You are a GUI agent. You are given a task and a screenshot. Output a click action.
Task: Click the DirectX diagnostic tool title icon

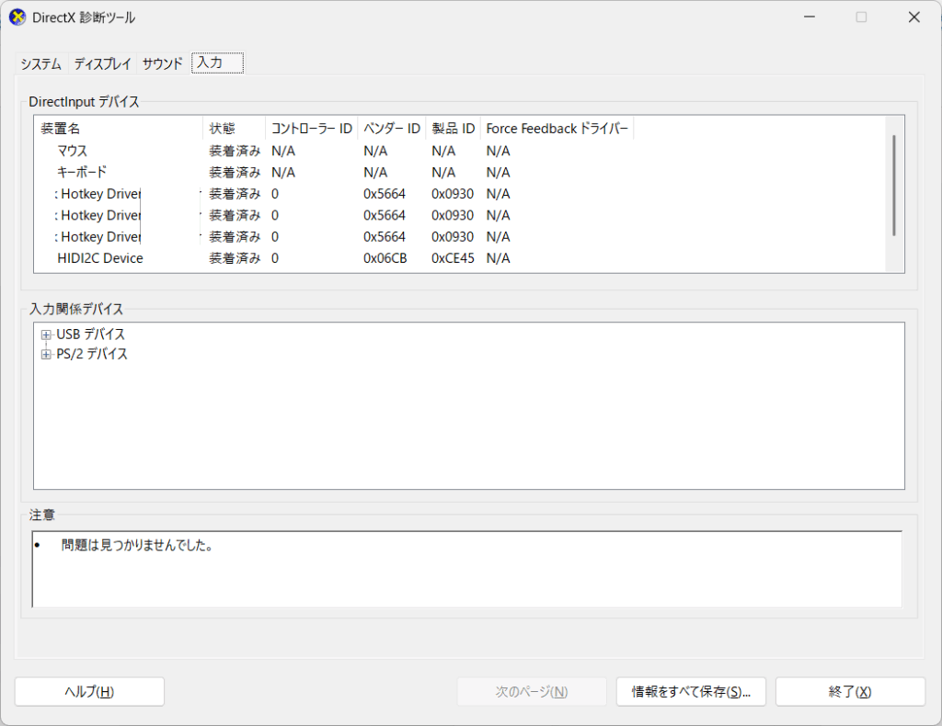click(x=17, y=17)
